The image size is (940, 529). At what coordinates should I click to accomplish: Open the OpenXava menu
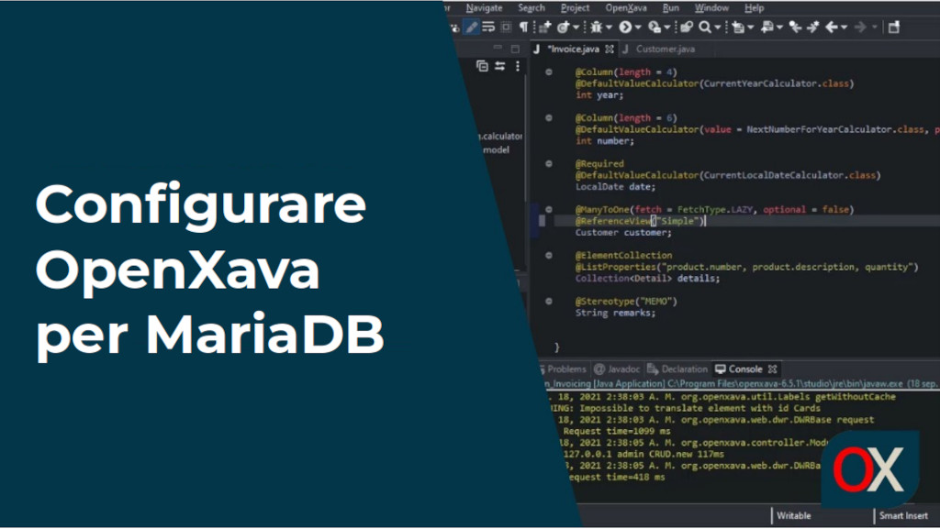tap(626, 7)
